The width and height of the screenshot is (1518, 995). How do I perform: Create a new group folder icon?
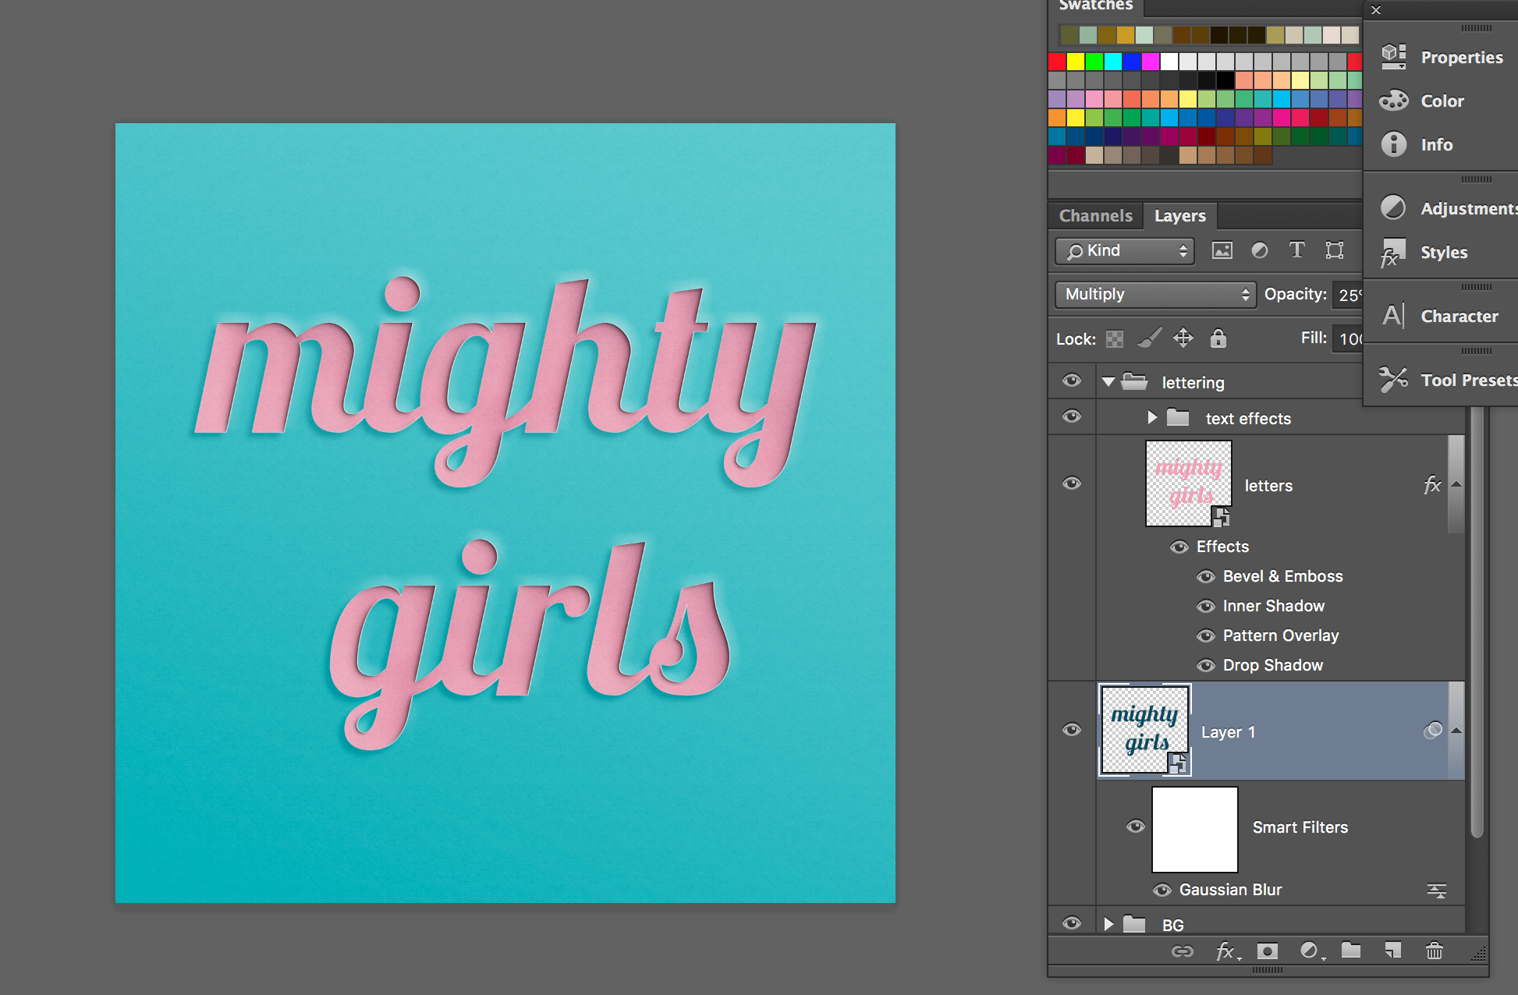1351,951
